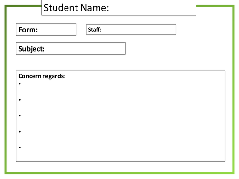The width and height of the screenshot is (239, 179).
Task: Click blank area beside the Subject box
Action: (175, 49)
